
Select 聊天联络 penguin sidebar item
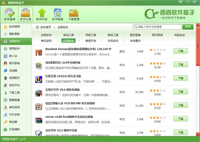coord(16,63)
